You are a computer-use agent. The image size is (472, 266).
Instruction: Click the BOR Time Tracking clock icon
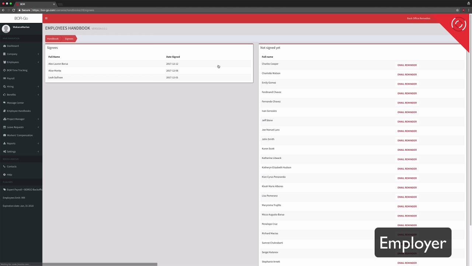point(4,70)
